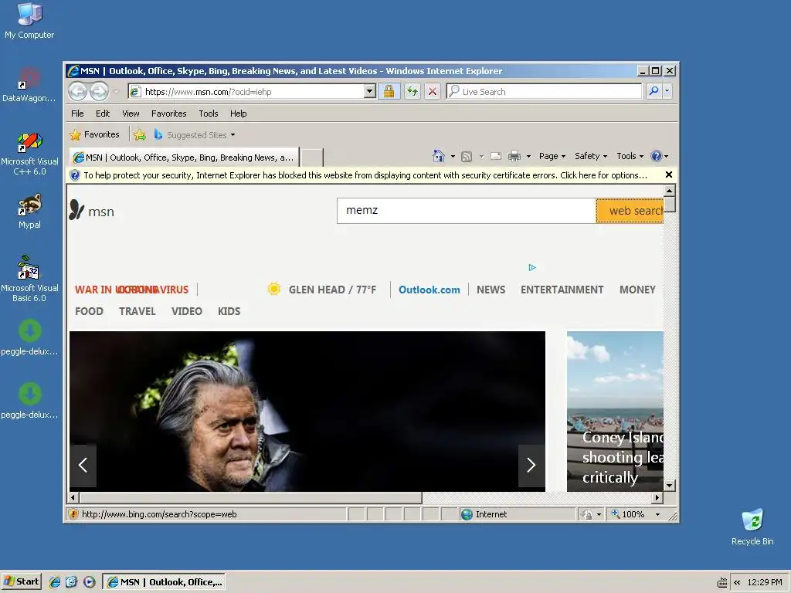
Task: Open the File menu
Action: point(77,114)
